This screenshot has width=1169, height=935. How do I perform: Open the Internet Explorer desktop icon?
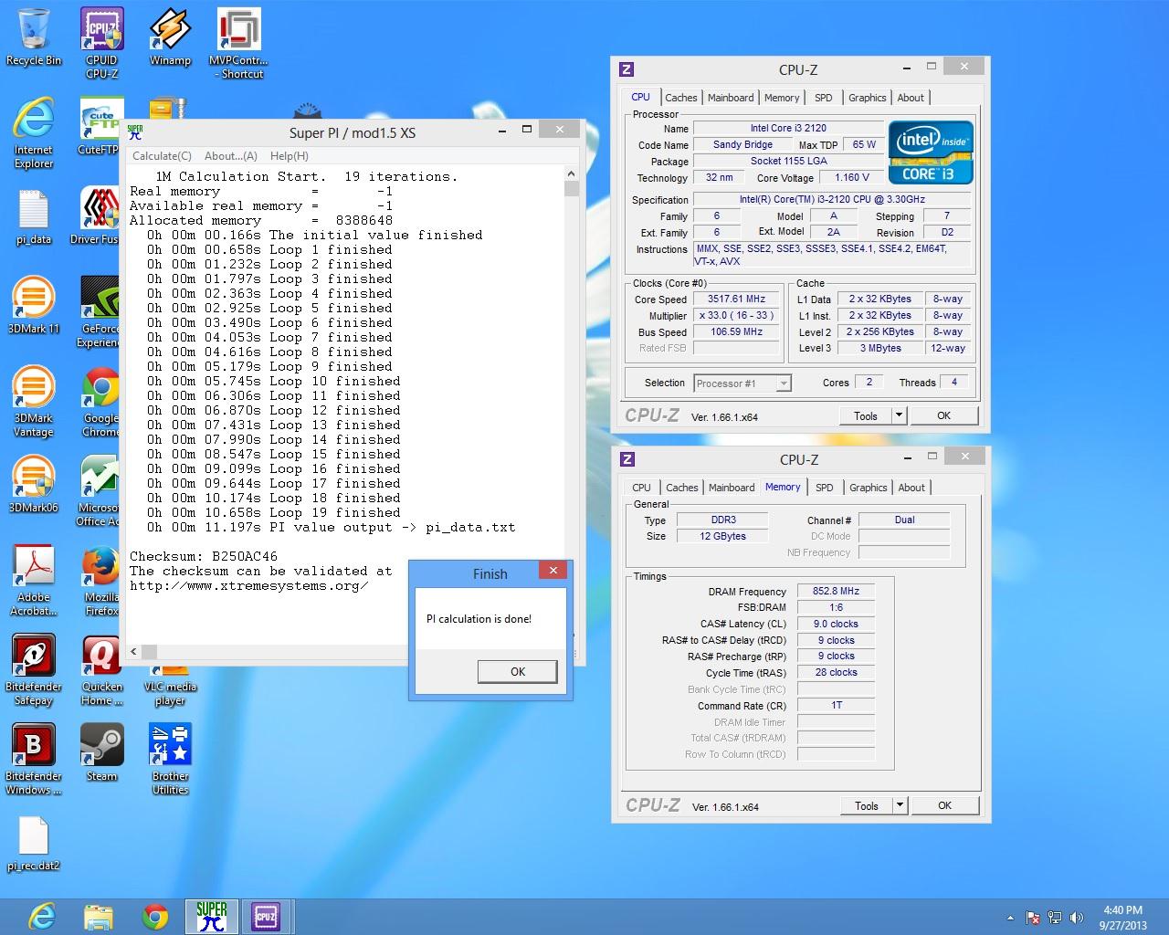[34, 133]
